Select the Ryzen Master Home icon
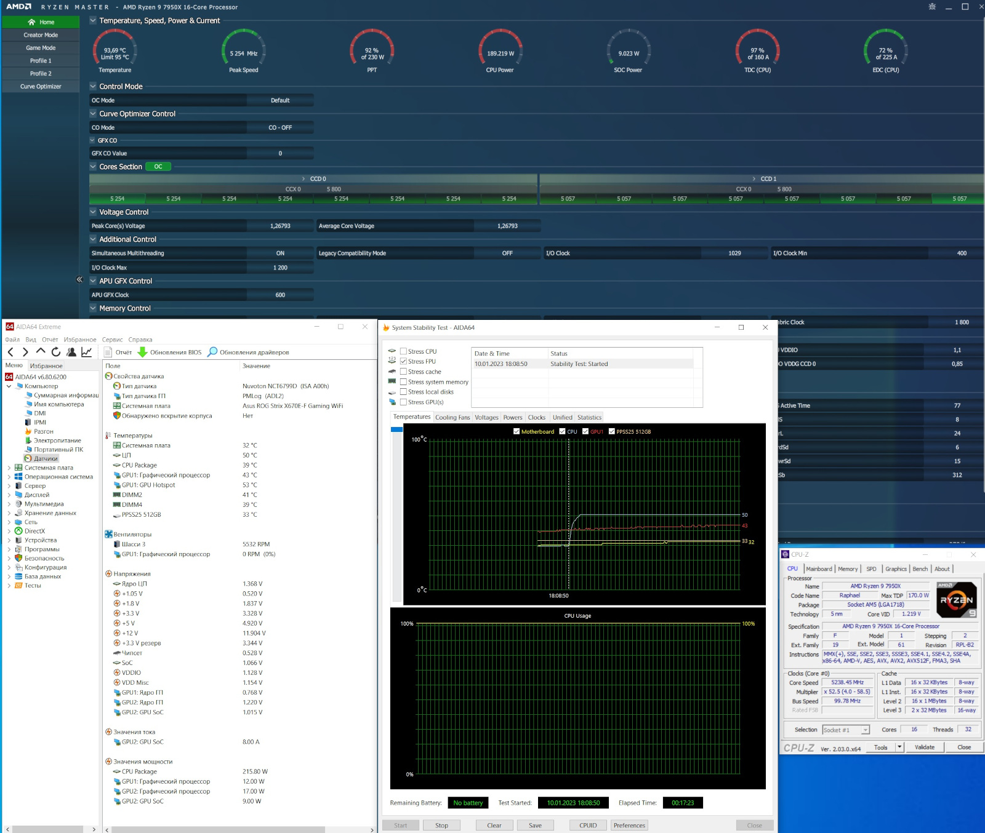The image size is (985, 833). pyautogui.click(x=31, y=22)
